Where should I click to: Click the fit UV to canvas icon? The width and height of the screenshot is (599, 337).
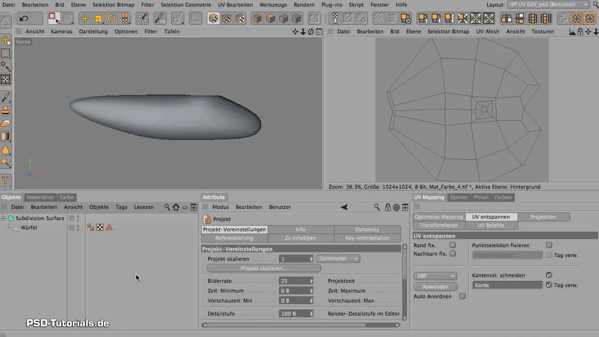click(x=475, y=19)
